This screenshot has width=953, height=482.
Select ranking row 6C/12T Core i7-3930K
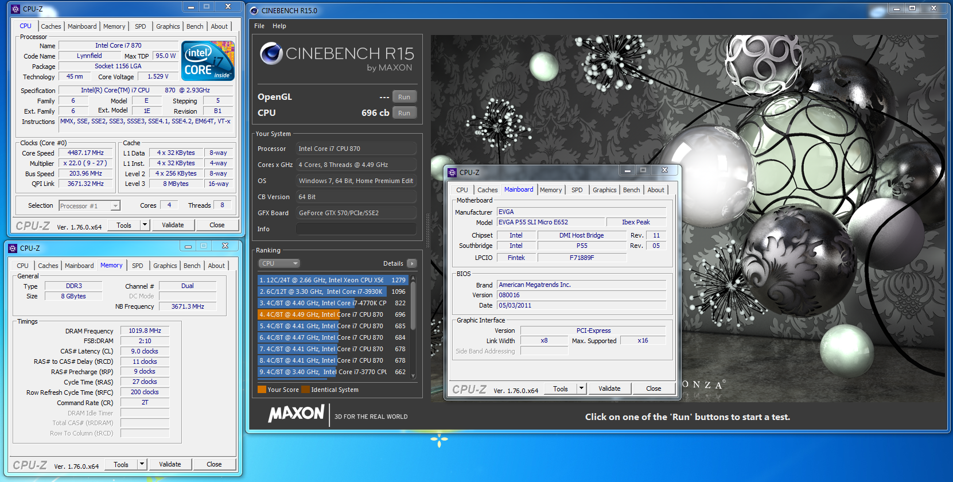click(333, 291)
